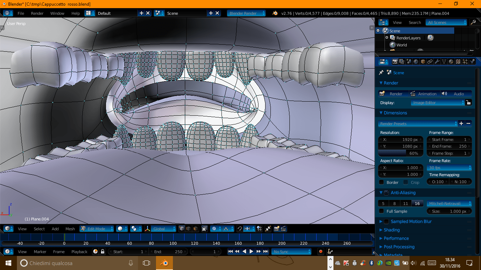
Task: Enable the Crop checkbox
Action: (406, 182)
